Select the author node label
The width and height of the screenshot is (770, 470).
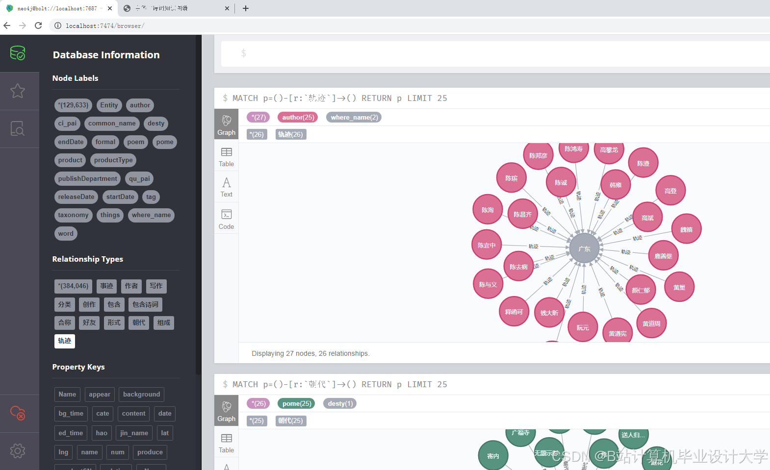(x=140, y=105)
